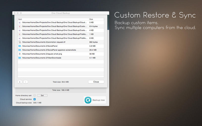Select the Custo… path sized 4 KB

54,30
